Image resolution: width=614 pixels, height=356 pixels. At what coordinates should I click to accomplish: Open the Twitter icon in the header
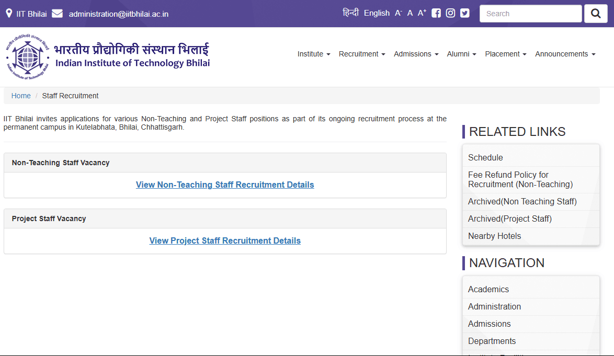click(464, 13)
